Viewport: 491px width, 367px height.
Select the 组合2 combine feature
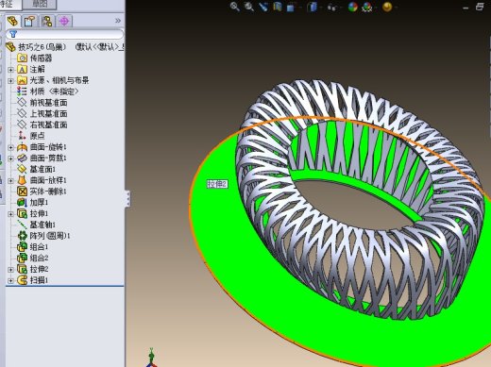pos(39,258)
